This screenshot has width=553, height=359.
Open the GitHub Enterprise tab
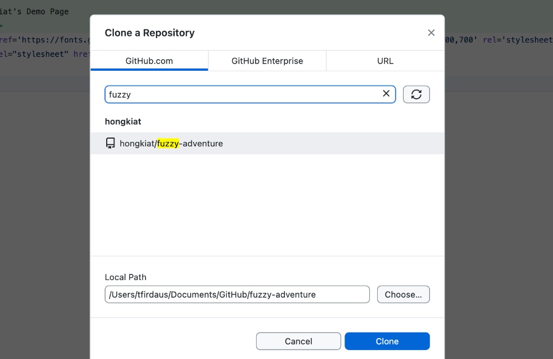pos(267,61)
